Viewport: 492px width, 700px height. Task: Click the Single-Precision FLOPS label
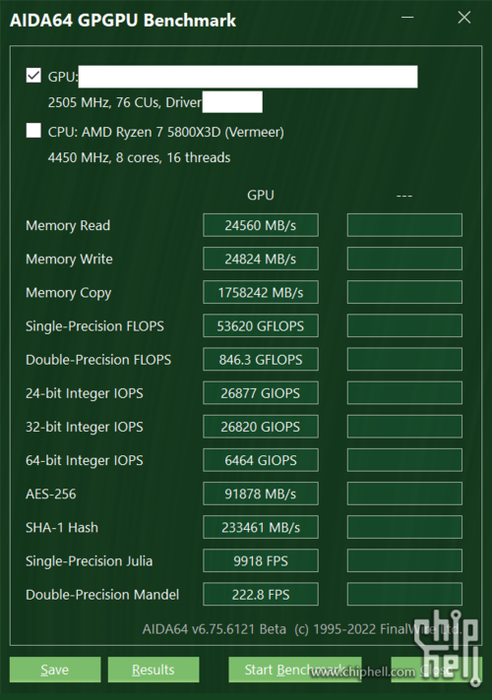94,325
